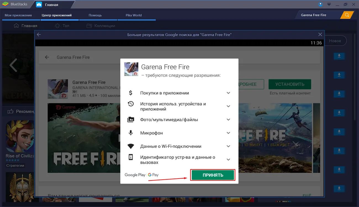This screenshot has width=359, height=207.
Task: Open the account profile icon in title bar
Action: 320,4
